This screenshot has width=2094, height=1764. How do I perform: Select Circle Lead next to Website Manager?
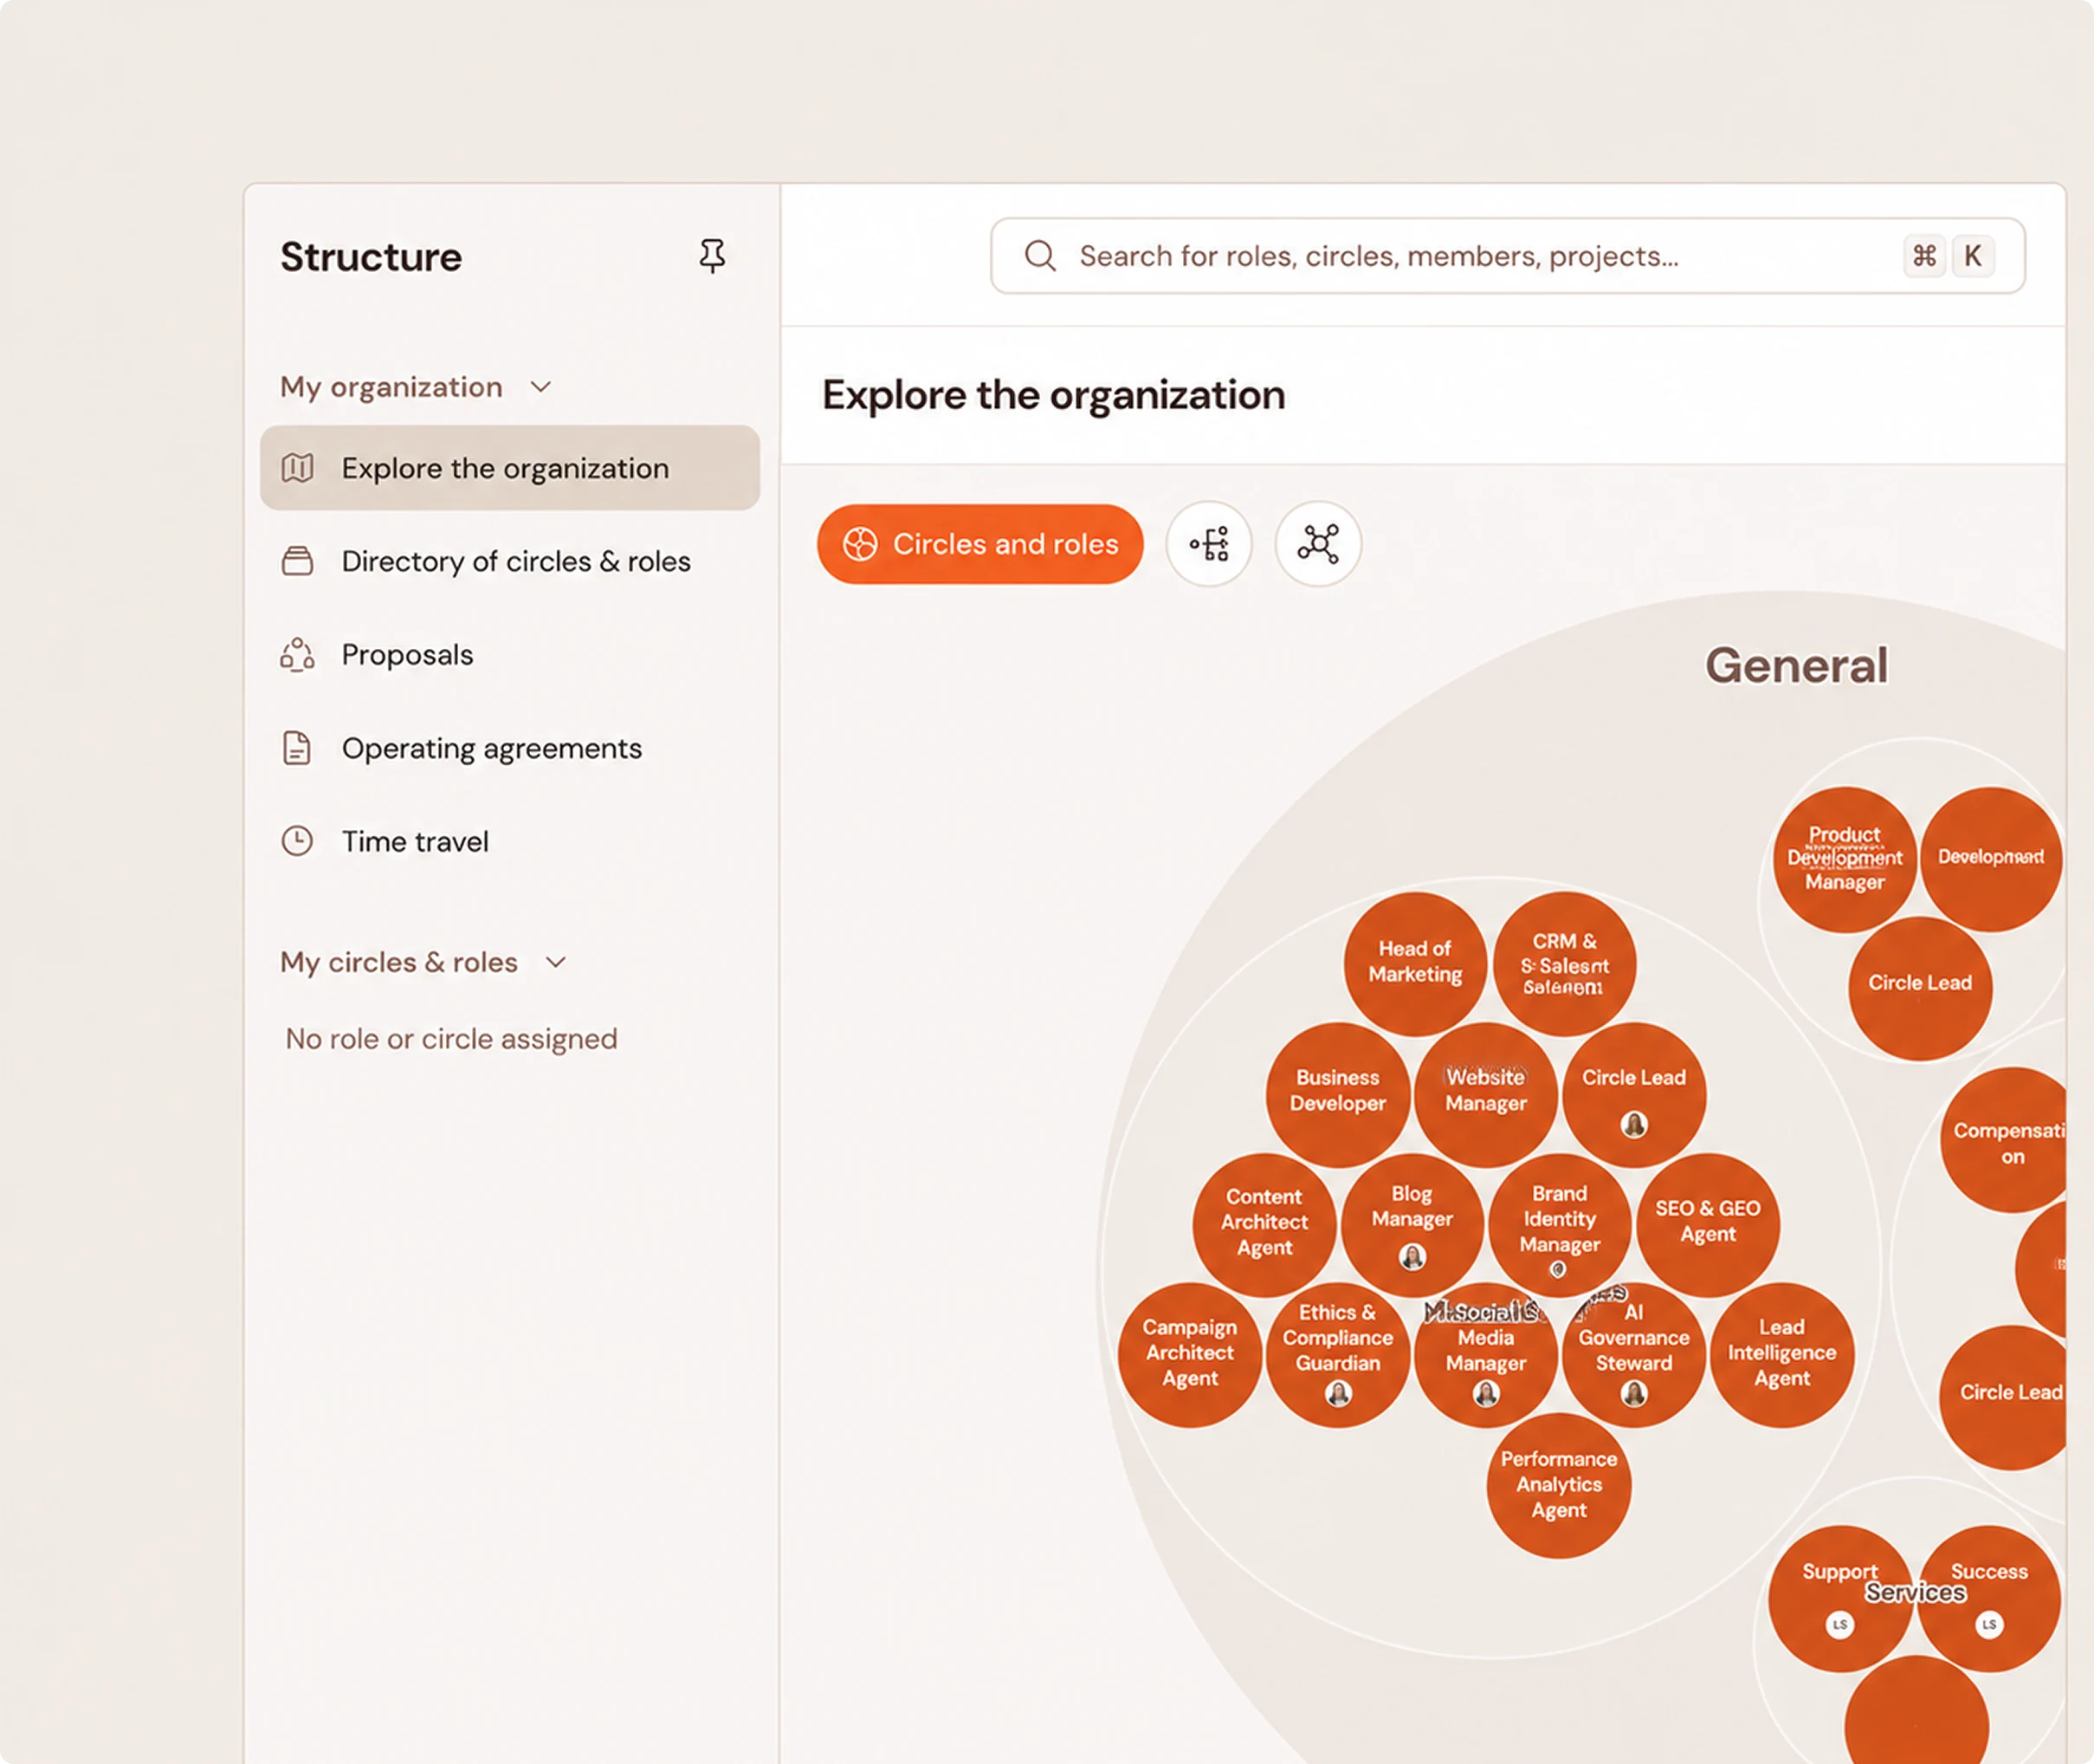[x=1634, y=1093]
